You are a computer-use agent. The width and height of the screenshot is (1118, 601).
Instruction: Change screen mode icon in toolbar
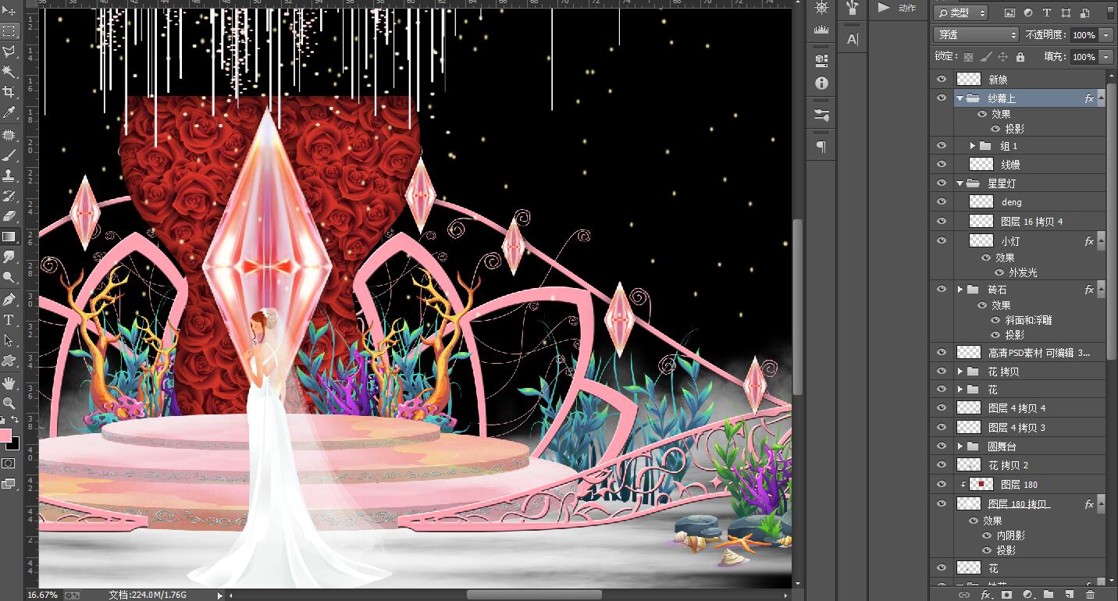[x=9, y=484]
